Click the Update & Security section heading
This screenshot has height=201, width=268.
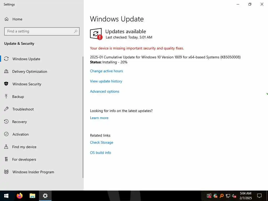pos(19,44)
